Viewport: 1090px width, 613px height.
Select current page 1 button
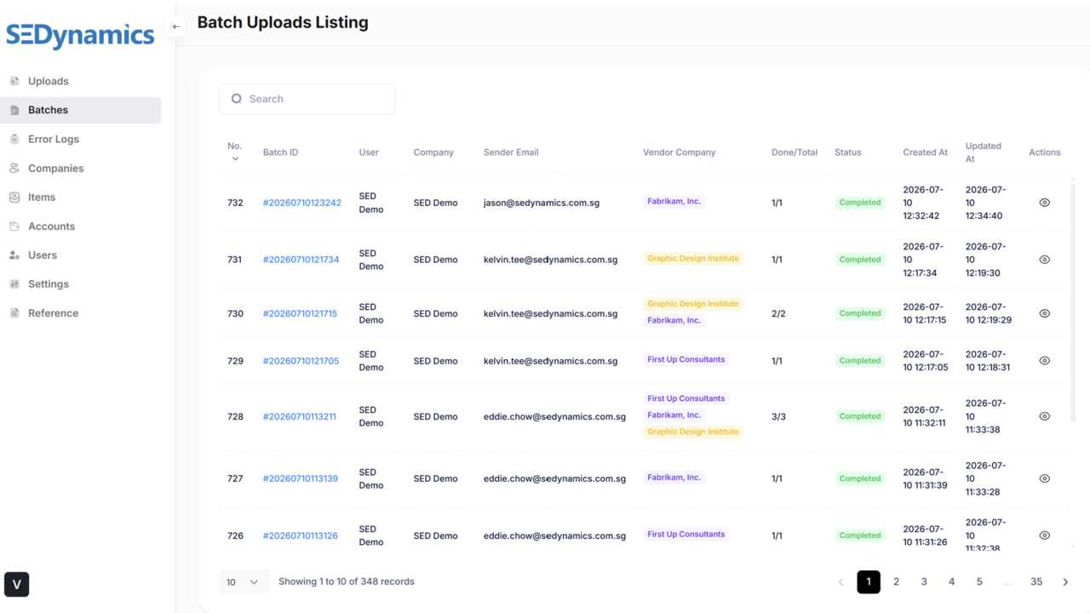[869, 581]
